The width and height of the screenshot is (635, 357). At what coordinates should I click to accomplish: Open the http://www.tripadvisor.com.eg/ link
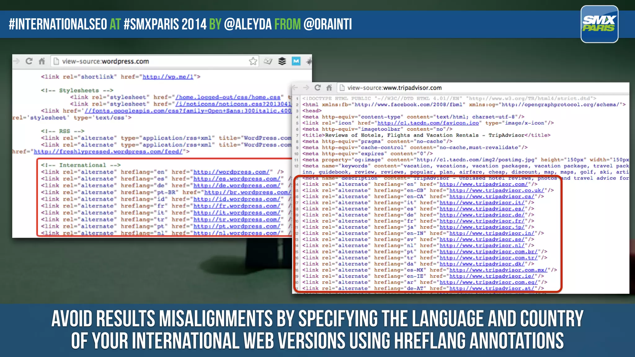(x=489, y=282)
